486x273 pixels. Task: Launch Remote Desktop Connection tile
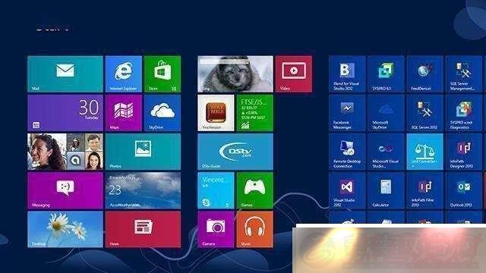pyautogui.click(x=347, y=152)
